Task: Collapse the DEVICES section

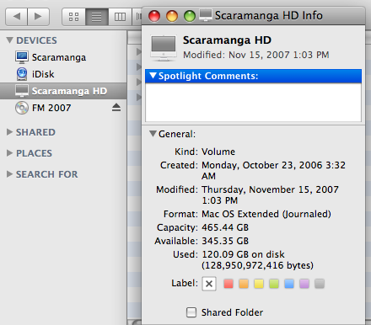Action: point(9,40)
